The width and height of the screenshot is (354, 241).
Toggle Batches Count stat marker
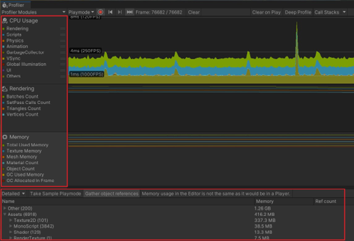pos(3,97)
